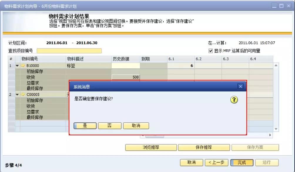Click the 浏览推荐 button
The width and height of the screenshot is (295, 172).
pyautogui.click(x=151, y=147)
